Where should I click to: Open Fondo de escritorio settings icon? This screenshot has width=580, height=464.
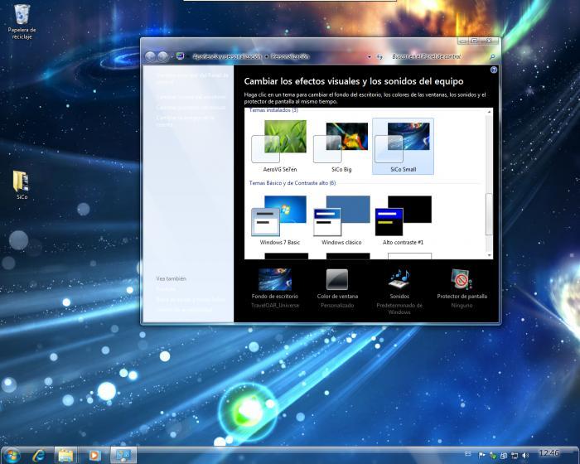click(275, 279)
